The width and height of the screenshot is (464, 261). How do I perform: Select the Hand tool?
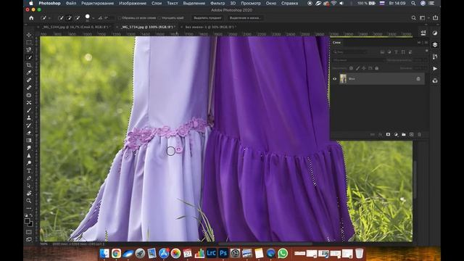coord(29,194)
